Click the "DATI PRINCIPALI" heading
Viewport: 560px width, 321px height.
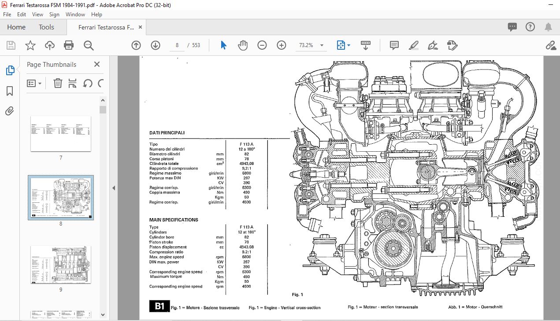167,132
